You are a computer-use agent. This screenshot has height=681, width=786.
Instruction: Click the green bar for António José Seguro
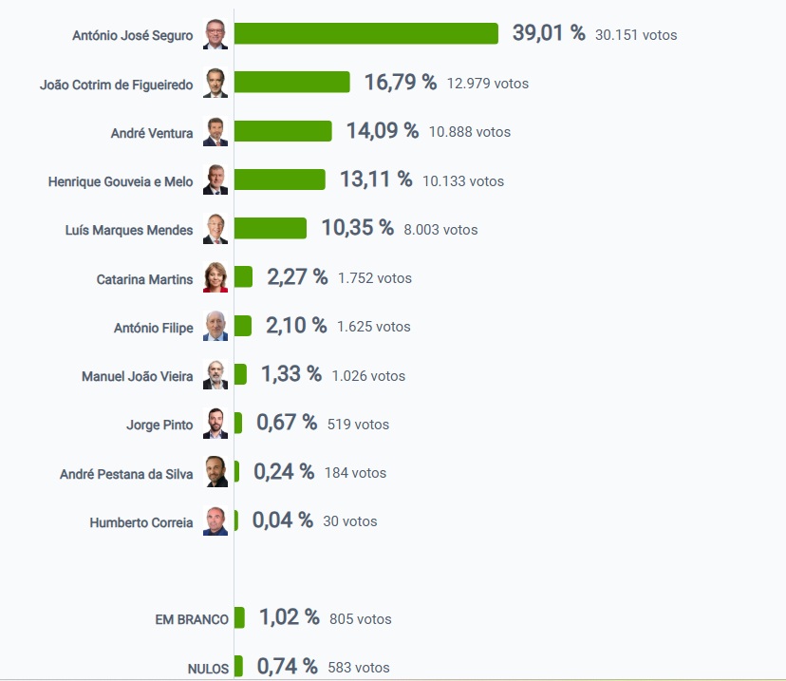tap(365, 33)
